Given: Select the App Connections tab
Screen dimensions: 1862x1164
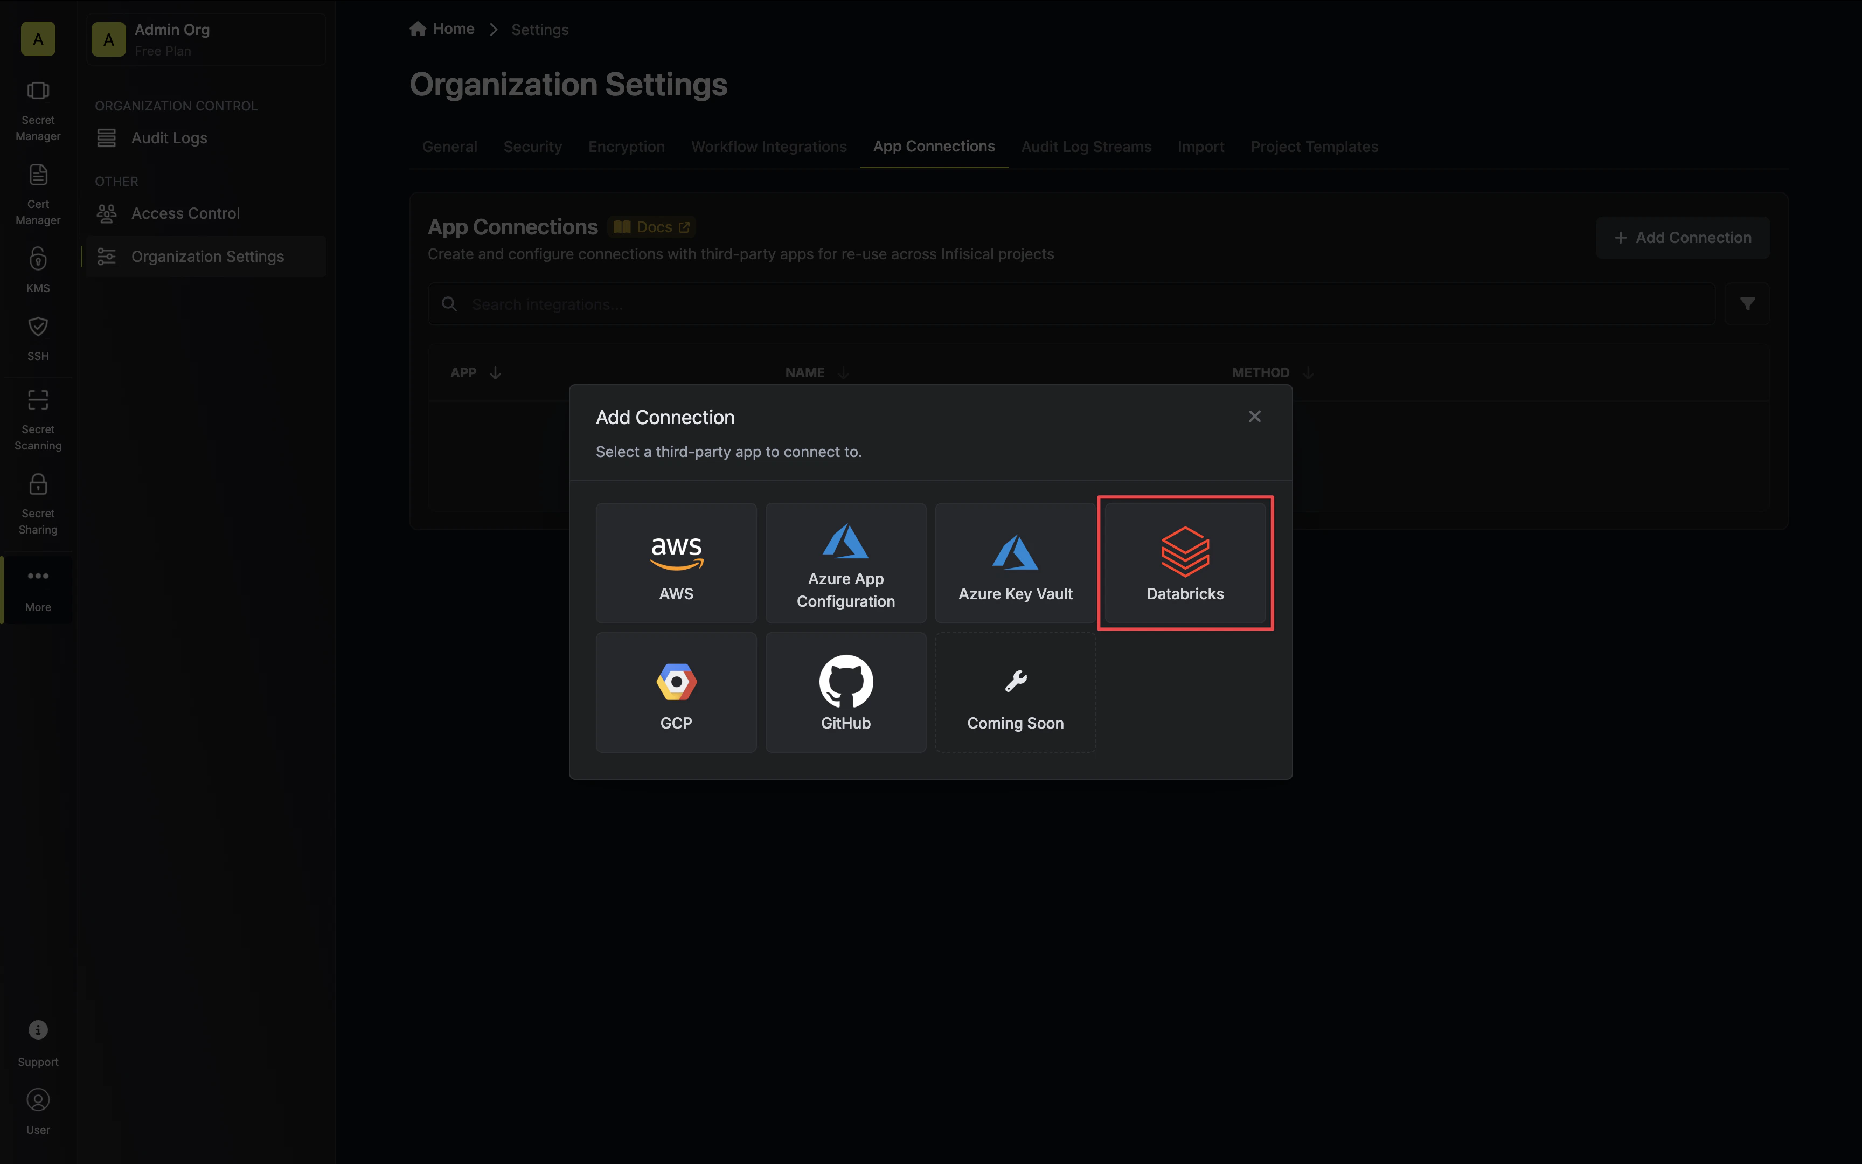Looking at the screenshot, I should 933,146.
